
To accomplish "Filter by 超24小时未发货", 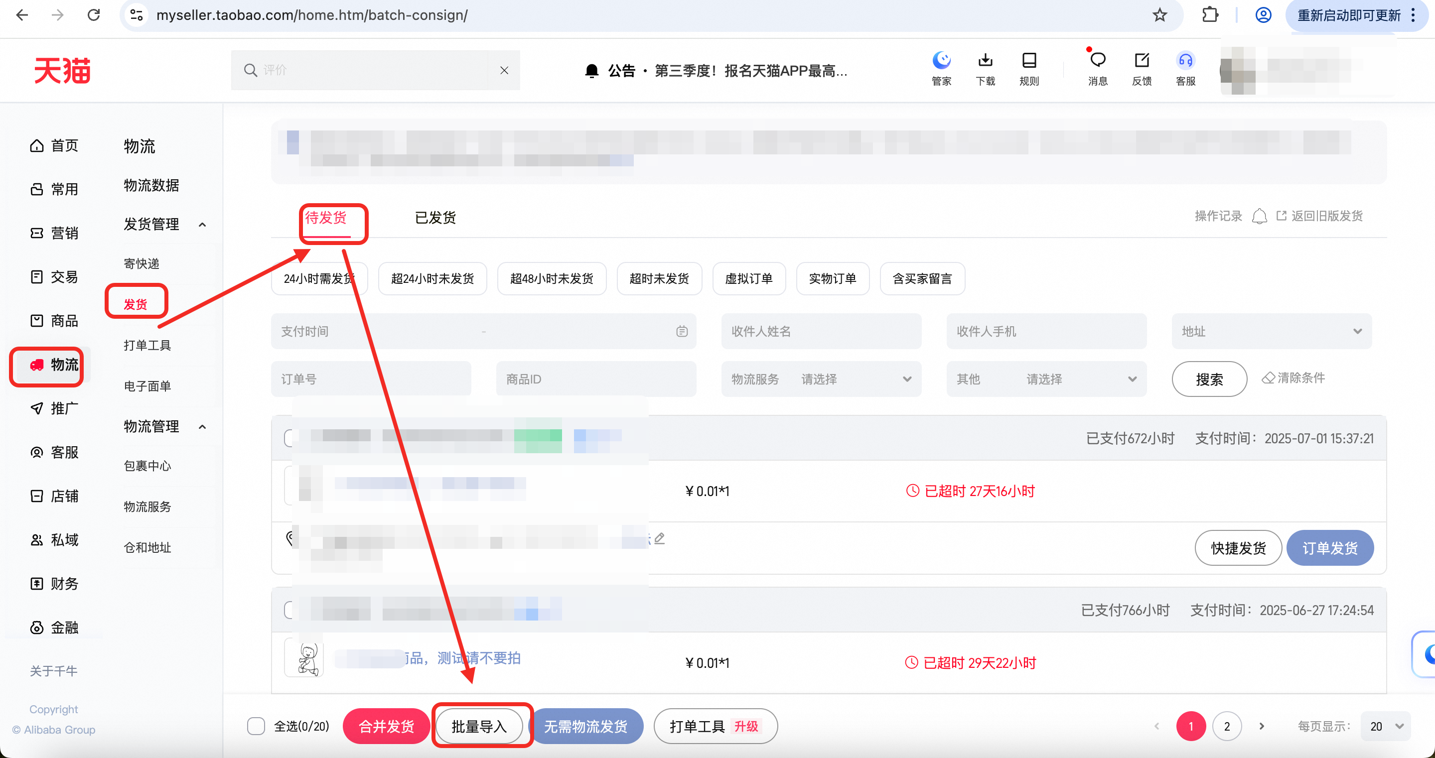I will 432,278.
